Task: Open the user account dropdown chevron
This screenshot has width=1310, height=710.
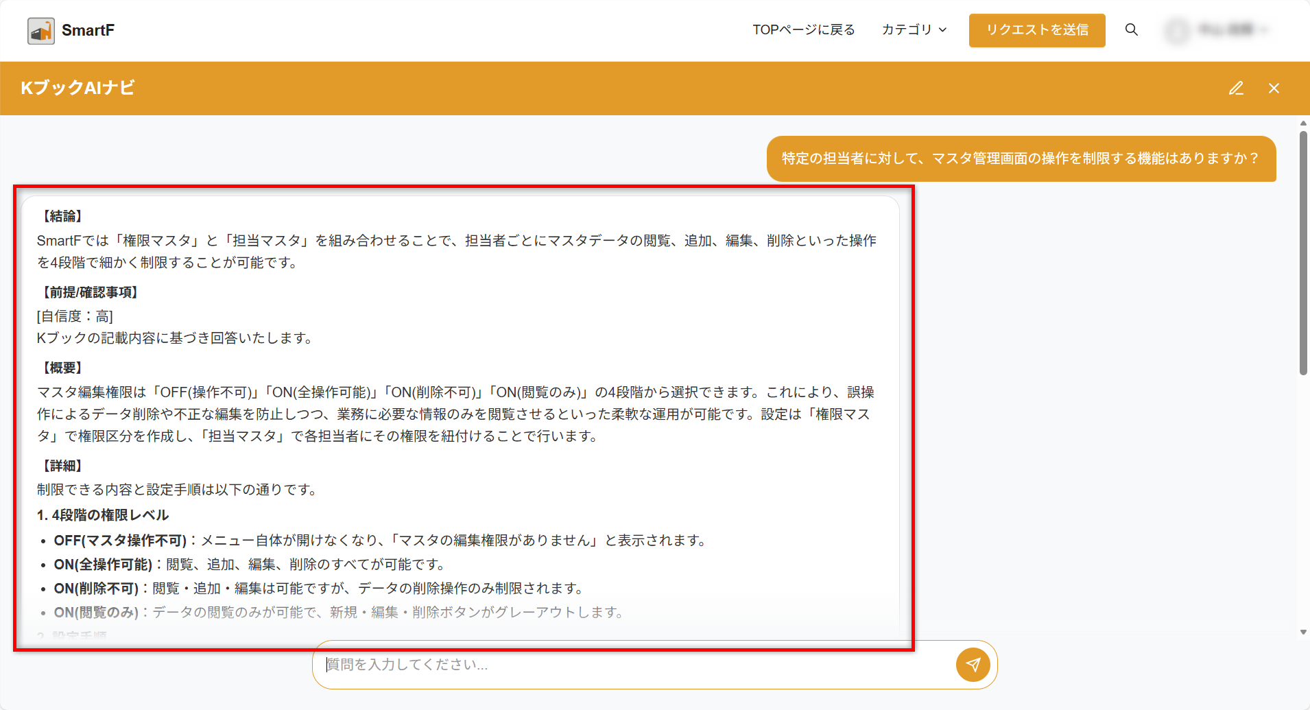Action: tap(1263, 29)
